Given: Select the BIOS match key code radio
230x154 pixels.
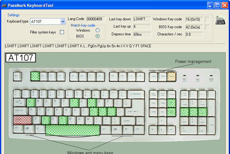Looking at the screenshot, I should tap(97, 36).
